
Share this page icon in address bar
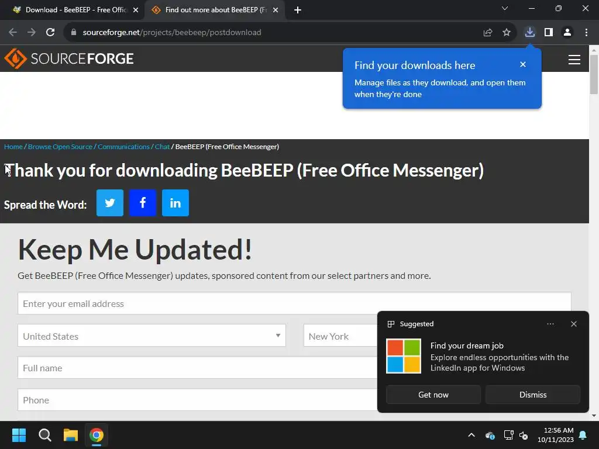point(488,33)
